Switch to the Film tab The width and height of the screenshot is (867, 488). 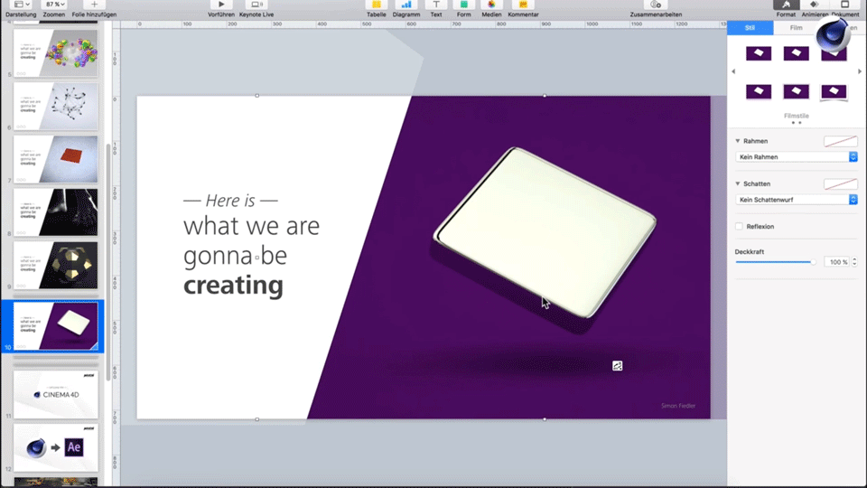(x=797, y=28)
